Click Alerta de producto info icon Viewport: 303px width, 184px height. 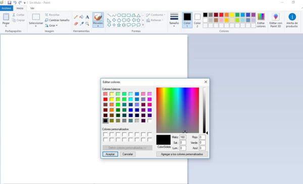pyautogui.click(x=292, y=17)
